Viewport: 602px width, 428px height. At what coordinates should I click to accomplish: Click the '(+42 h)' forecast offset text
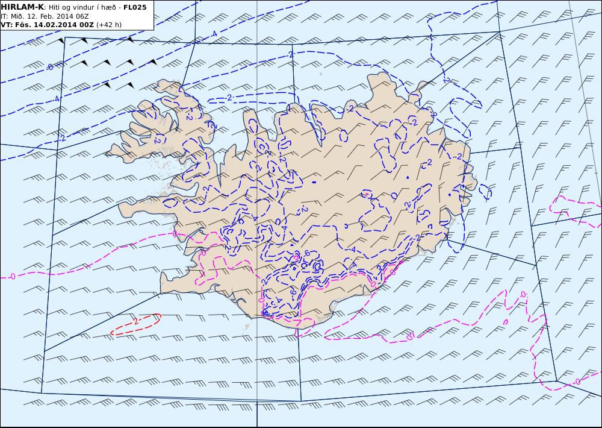pos(108,25)
